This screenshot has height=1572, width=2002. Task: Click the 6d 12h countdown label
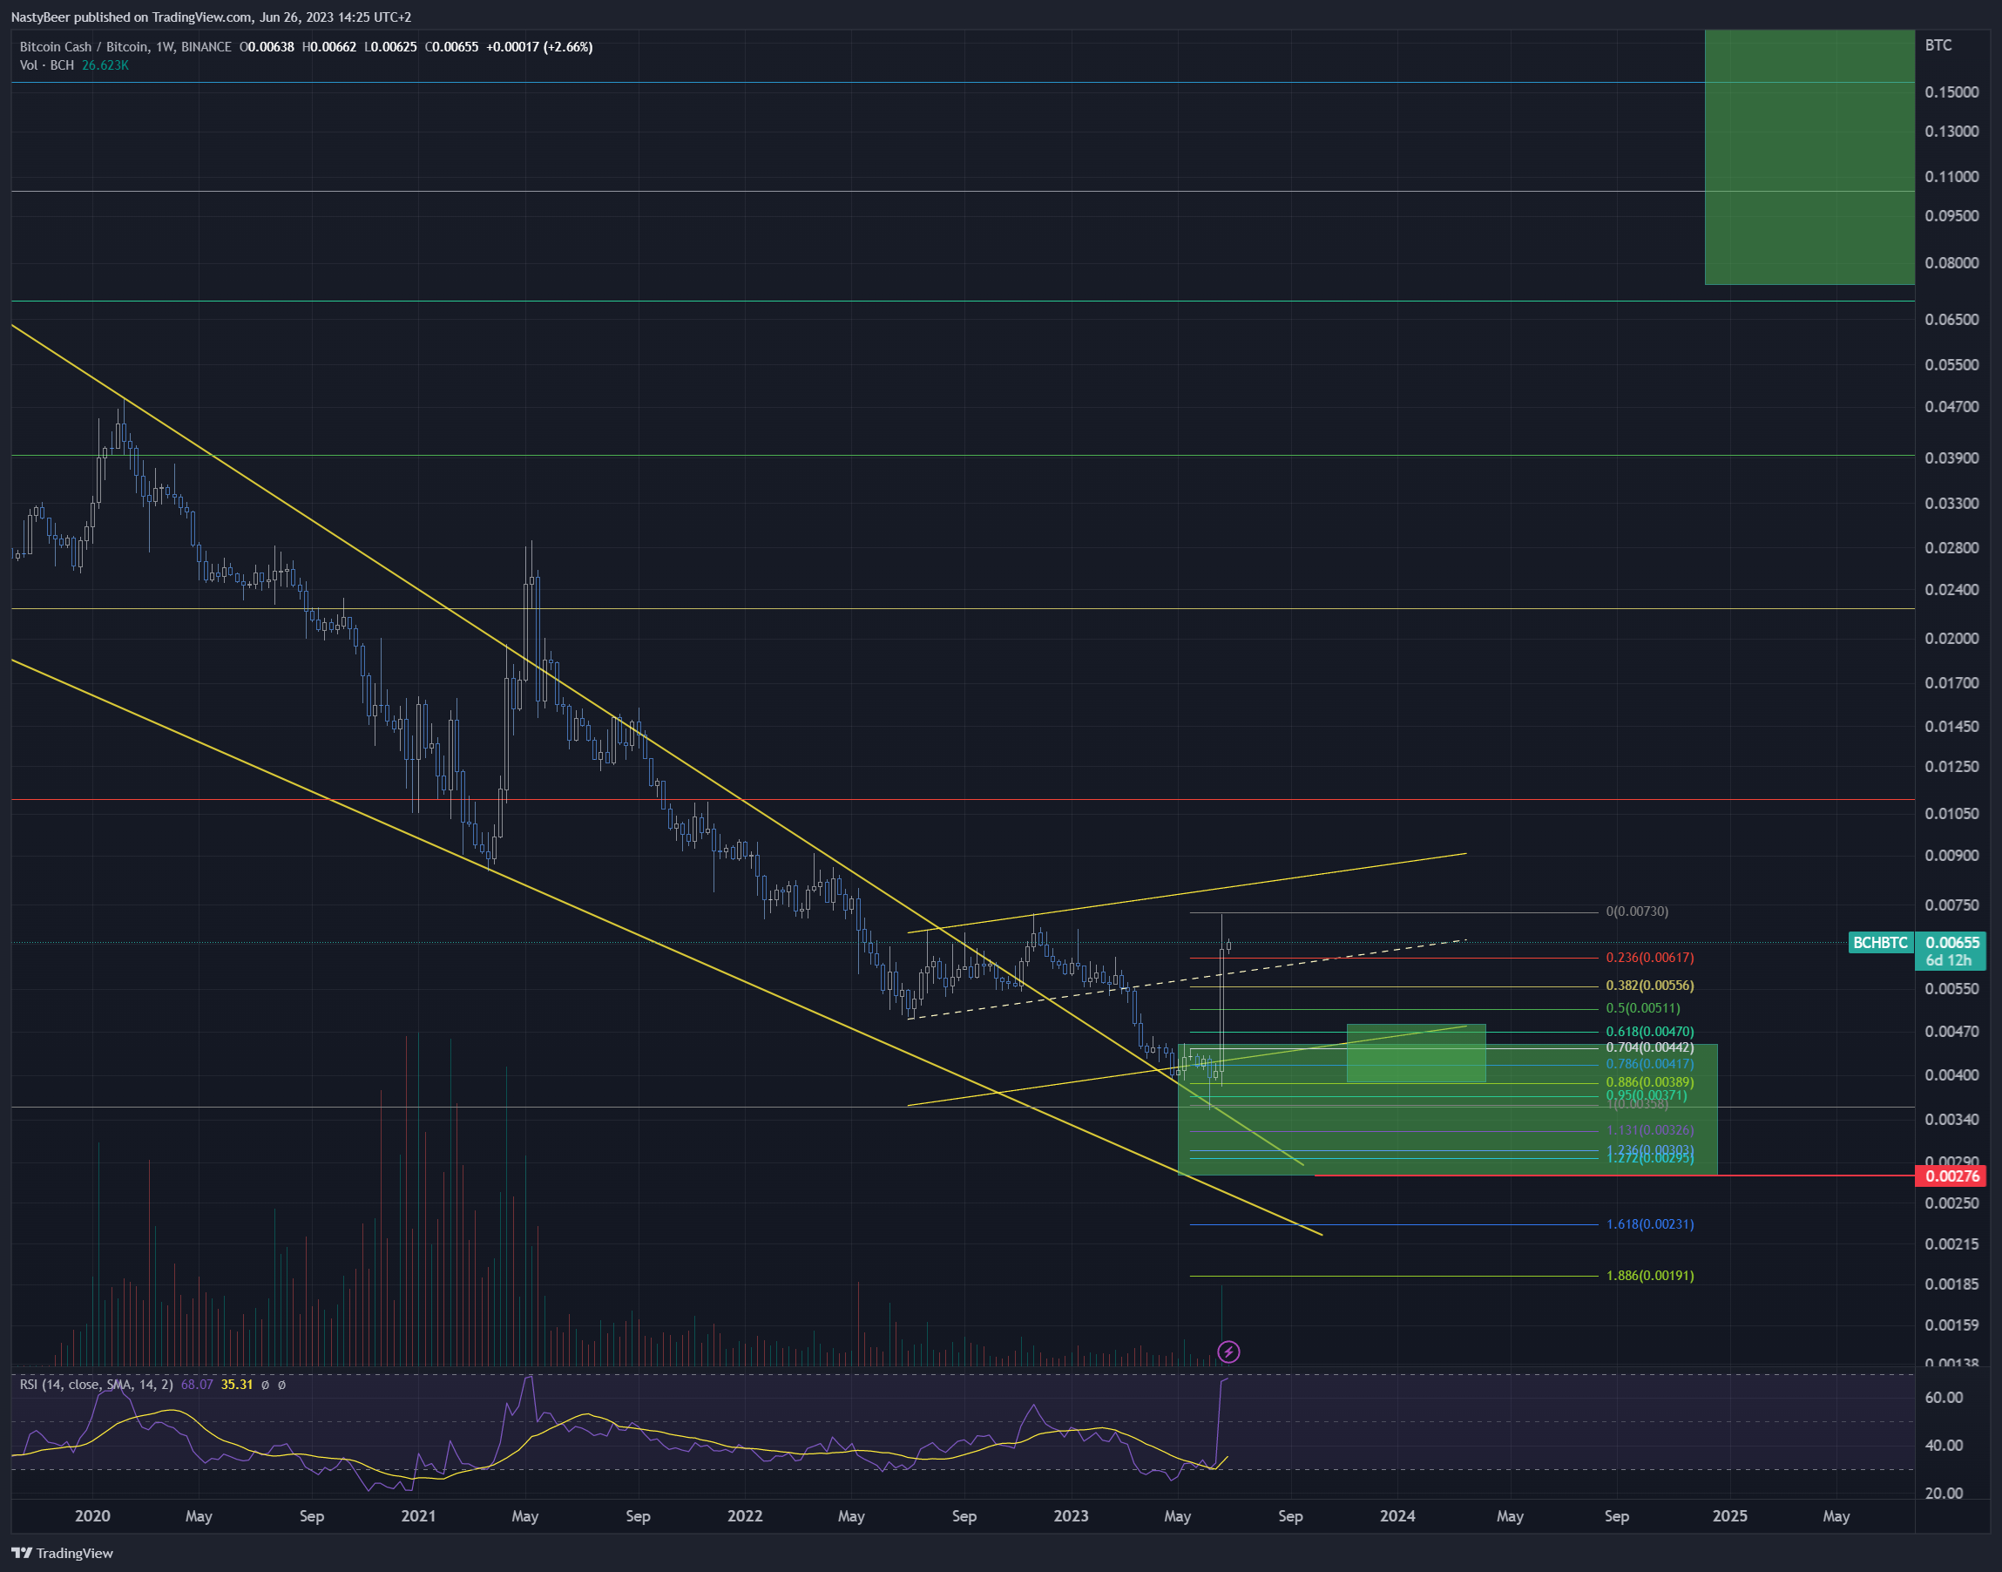click(x=1949, y=960)
